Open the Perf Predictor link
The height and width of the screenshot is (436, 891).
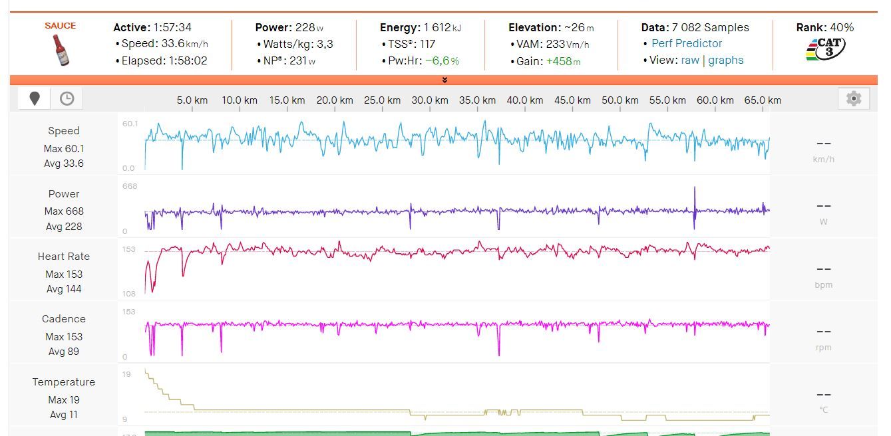point(686,43)
